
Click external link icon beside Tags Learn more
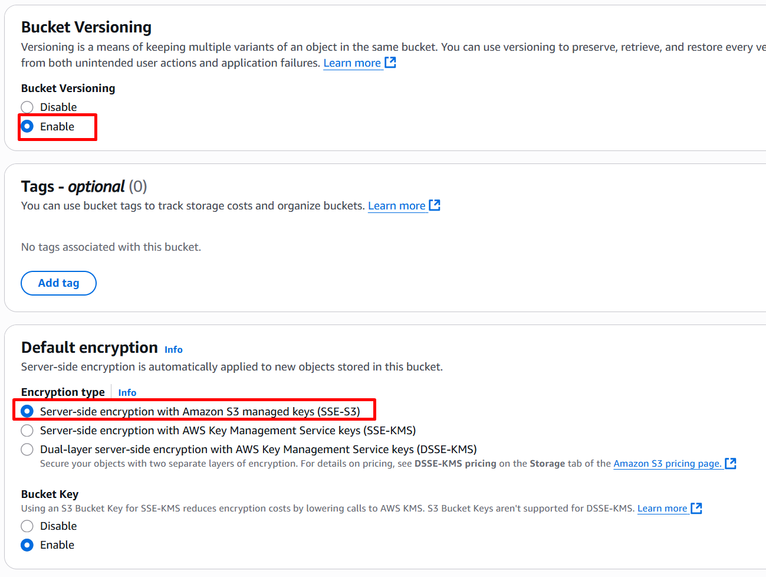(x=435, y=205)
